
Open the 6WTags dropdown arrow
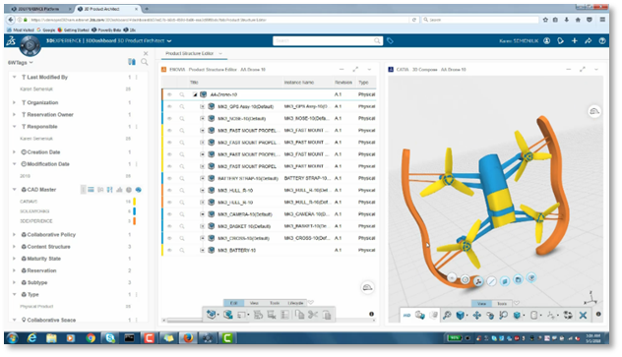click(31, 63)
